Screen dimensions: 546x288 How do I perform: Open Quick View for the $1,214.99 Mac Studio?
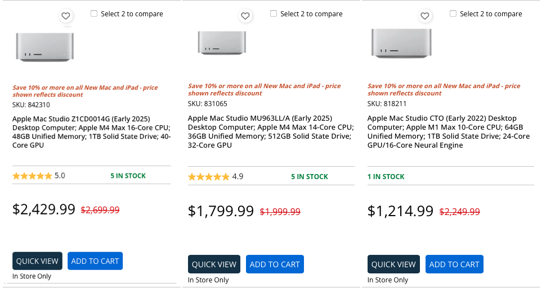pyautogui.click(x=393, y=264)
